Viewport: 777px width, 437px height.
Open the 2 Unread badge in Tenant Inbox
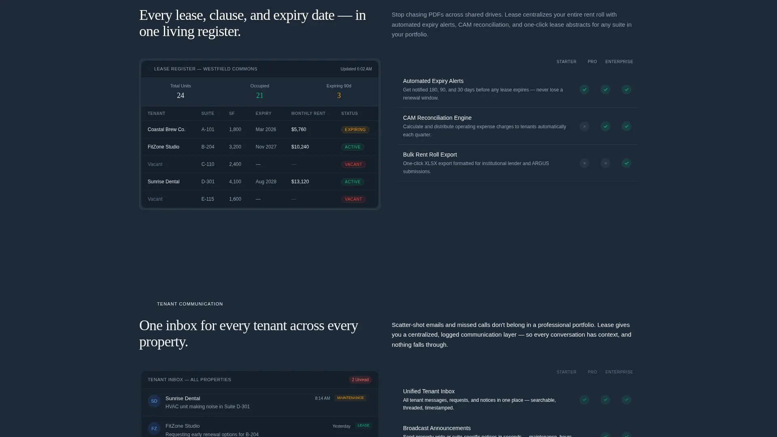[360, 380]
